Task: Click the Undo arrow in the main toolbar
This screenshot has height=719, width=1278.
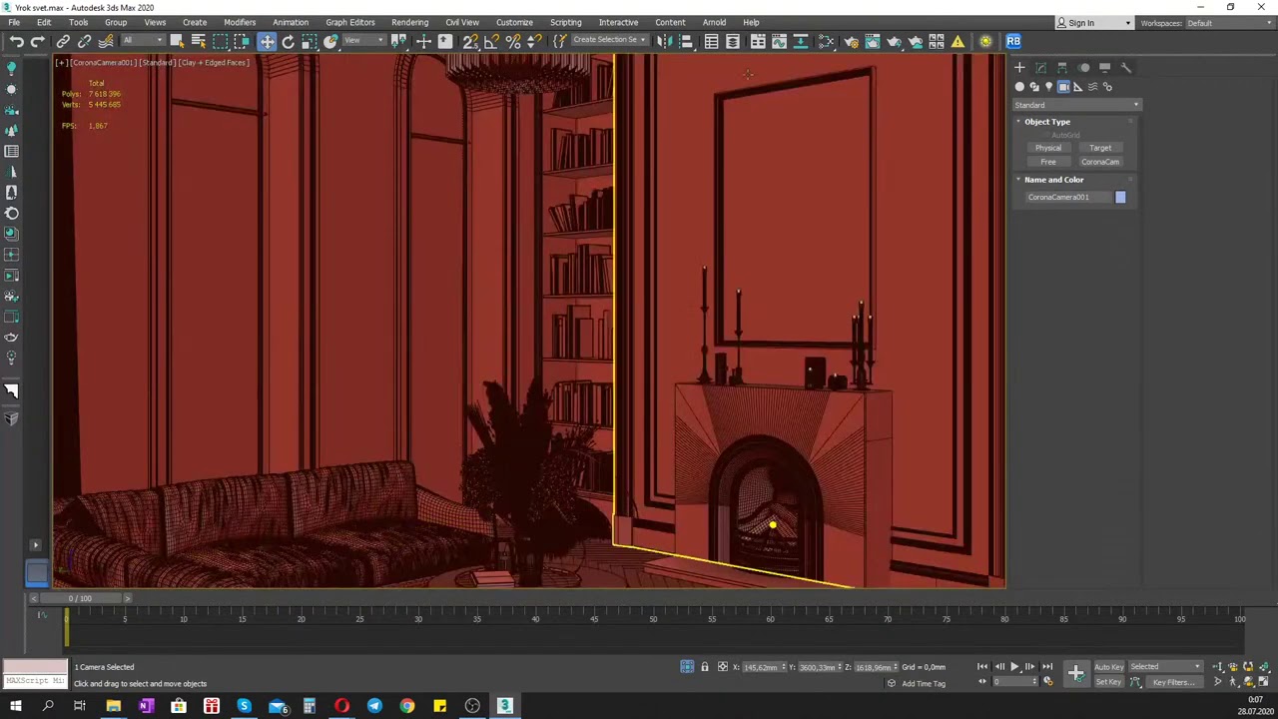Action: pyautogui.click(x=17, y=41)
